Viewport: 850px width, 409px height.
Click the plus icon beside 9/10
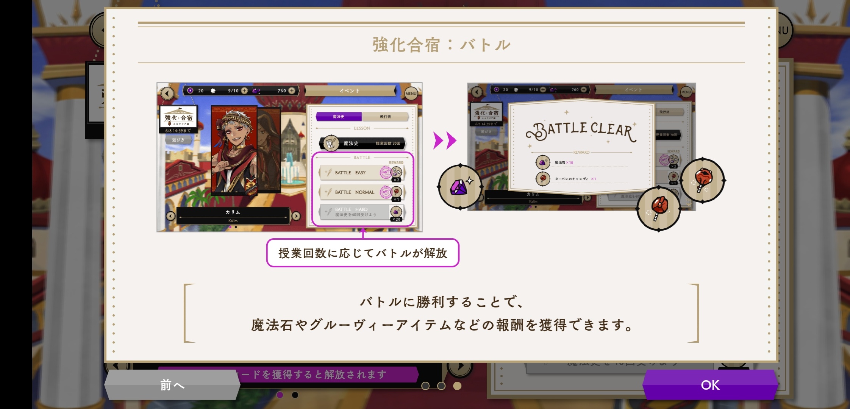coord(244,91)
